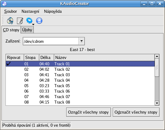Click the Odznačit všechny stopy button
This screenshot has width=165, height=130.
tap(136, 112)
